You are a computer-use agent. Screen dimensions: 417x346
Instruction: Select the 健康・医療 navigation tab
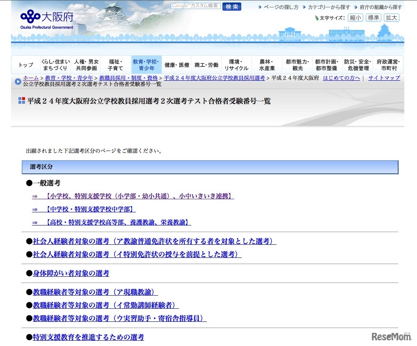(x=177, y=65)
